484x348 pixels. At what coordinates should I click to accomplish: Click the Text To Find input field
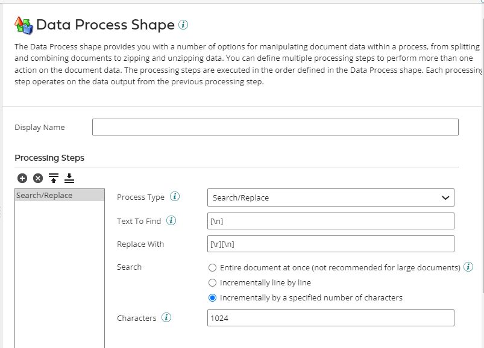330,222
